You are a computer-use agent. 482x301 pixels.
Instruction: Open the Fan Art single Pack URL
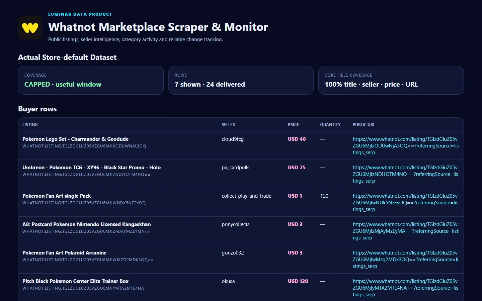pyautogui.click(x=405, y=203)
